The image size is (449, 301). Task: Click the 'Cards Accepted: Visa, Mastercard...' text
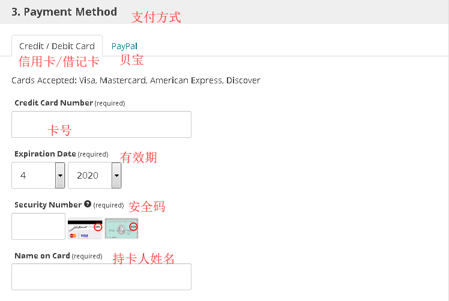pyautogui.click(x=136, y=80)
